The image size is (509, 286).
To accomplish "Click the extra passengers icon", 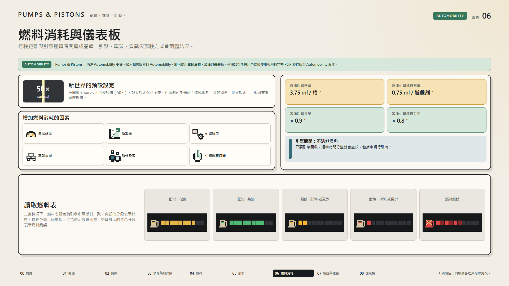I will click(115, 156).
